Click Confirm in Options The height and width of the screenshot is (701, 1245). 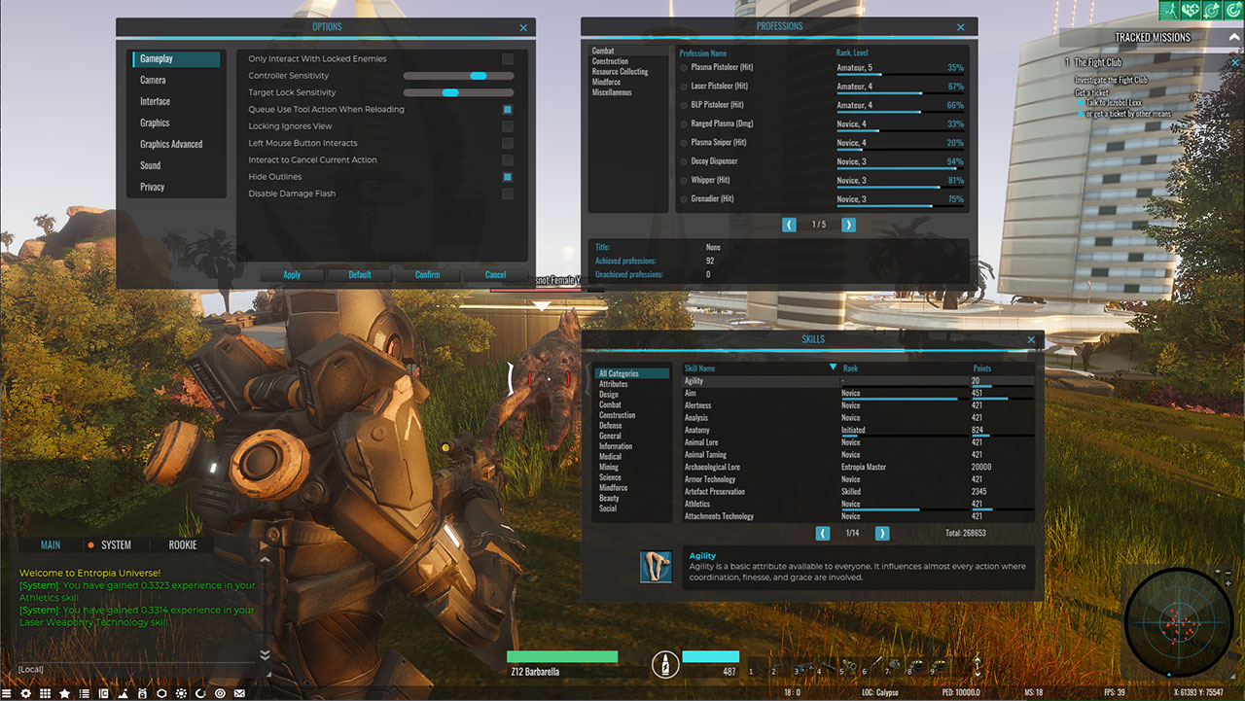428,275
